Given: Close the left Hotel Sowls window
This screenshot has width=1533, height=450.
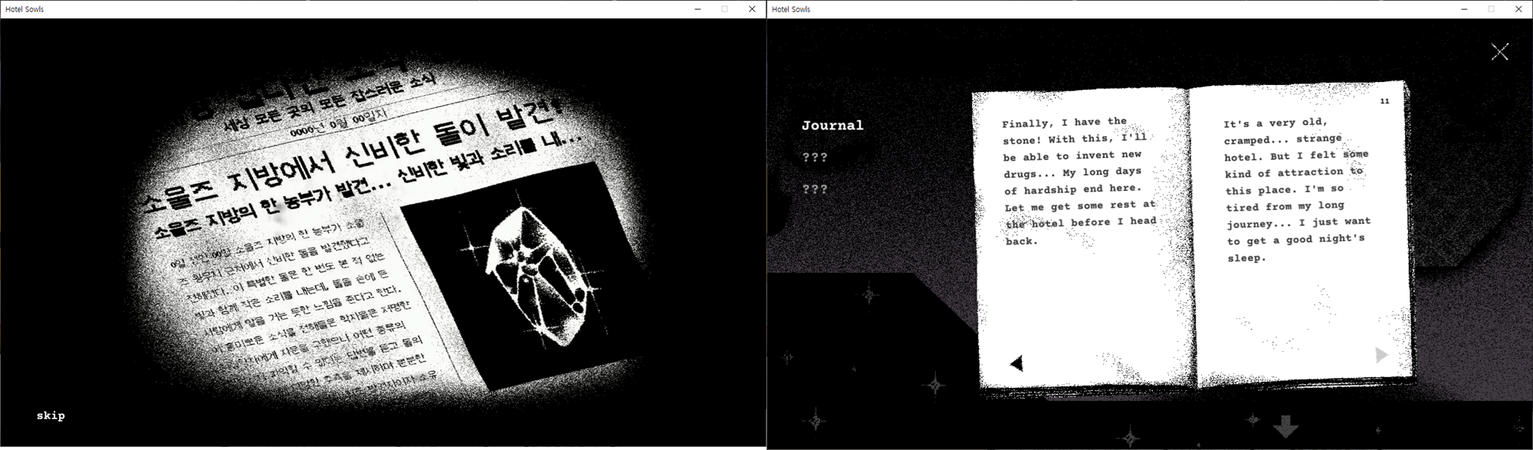Looking at the screenshot, I should click(x=752, y=9).
